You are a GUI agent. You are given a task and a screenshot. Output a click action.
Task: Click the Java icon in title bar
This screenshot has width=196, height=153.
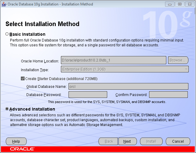coord(4,4)
